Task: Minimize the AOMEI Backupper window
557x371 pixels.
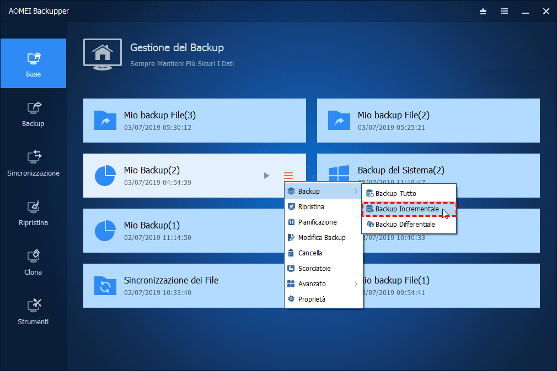Action: click(526, 12)
